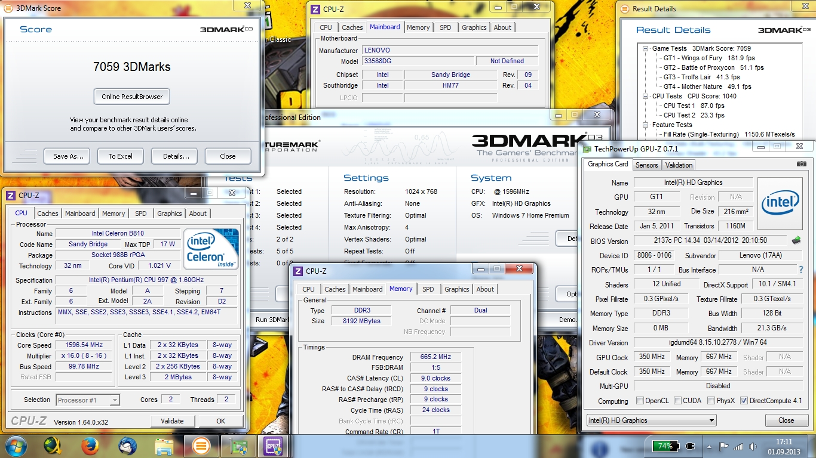Open globe application icon on taskbar
This screenshot has height=458, width=816.
pyautogui.click(x=53, y=445)
